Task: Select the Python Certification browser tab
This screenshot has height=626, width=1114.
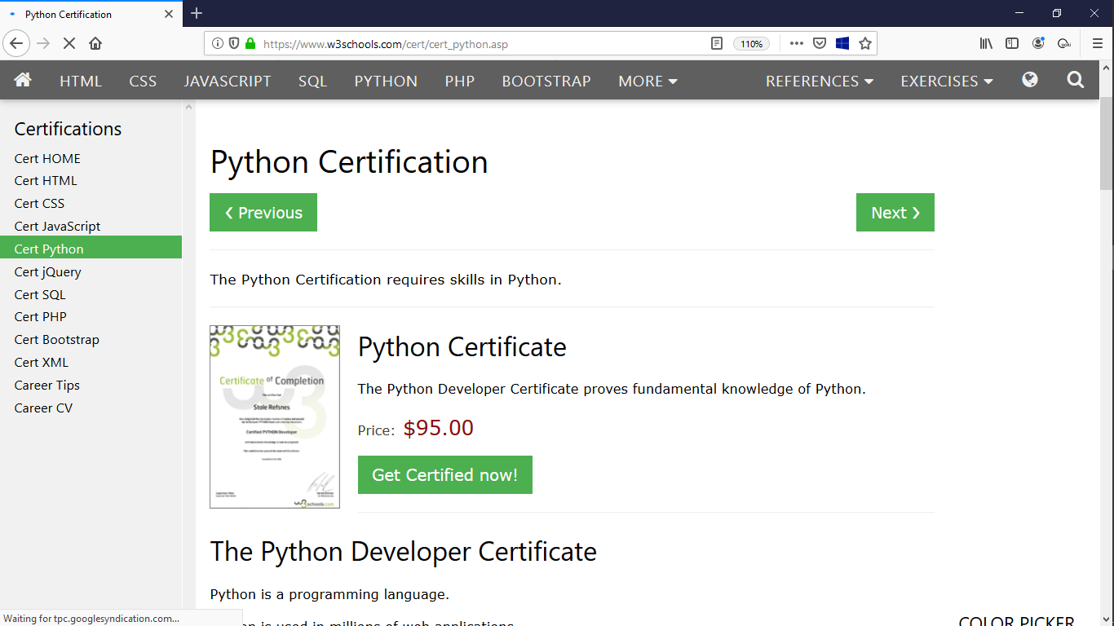Action: [91, 14]
